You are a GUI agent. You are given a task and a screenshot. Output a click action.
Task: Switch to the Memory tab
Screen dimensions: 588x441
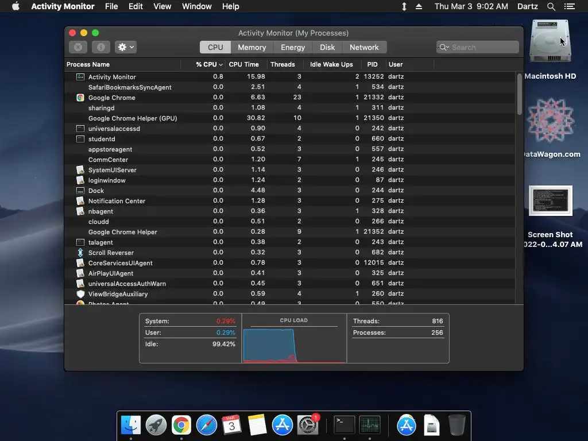click(x=252, y=47)
